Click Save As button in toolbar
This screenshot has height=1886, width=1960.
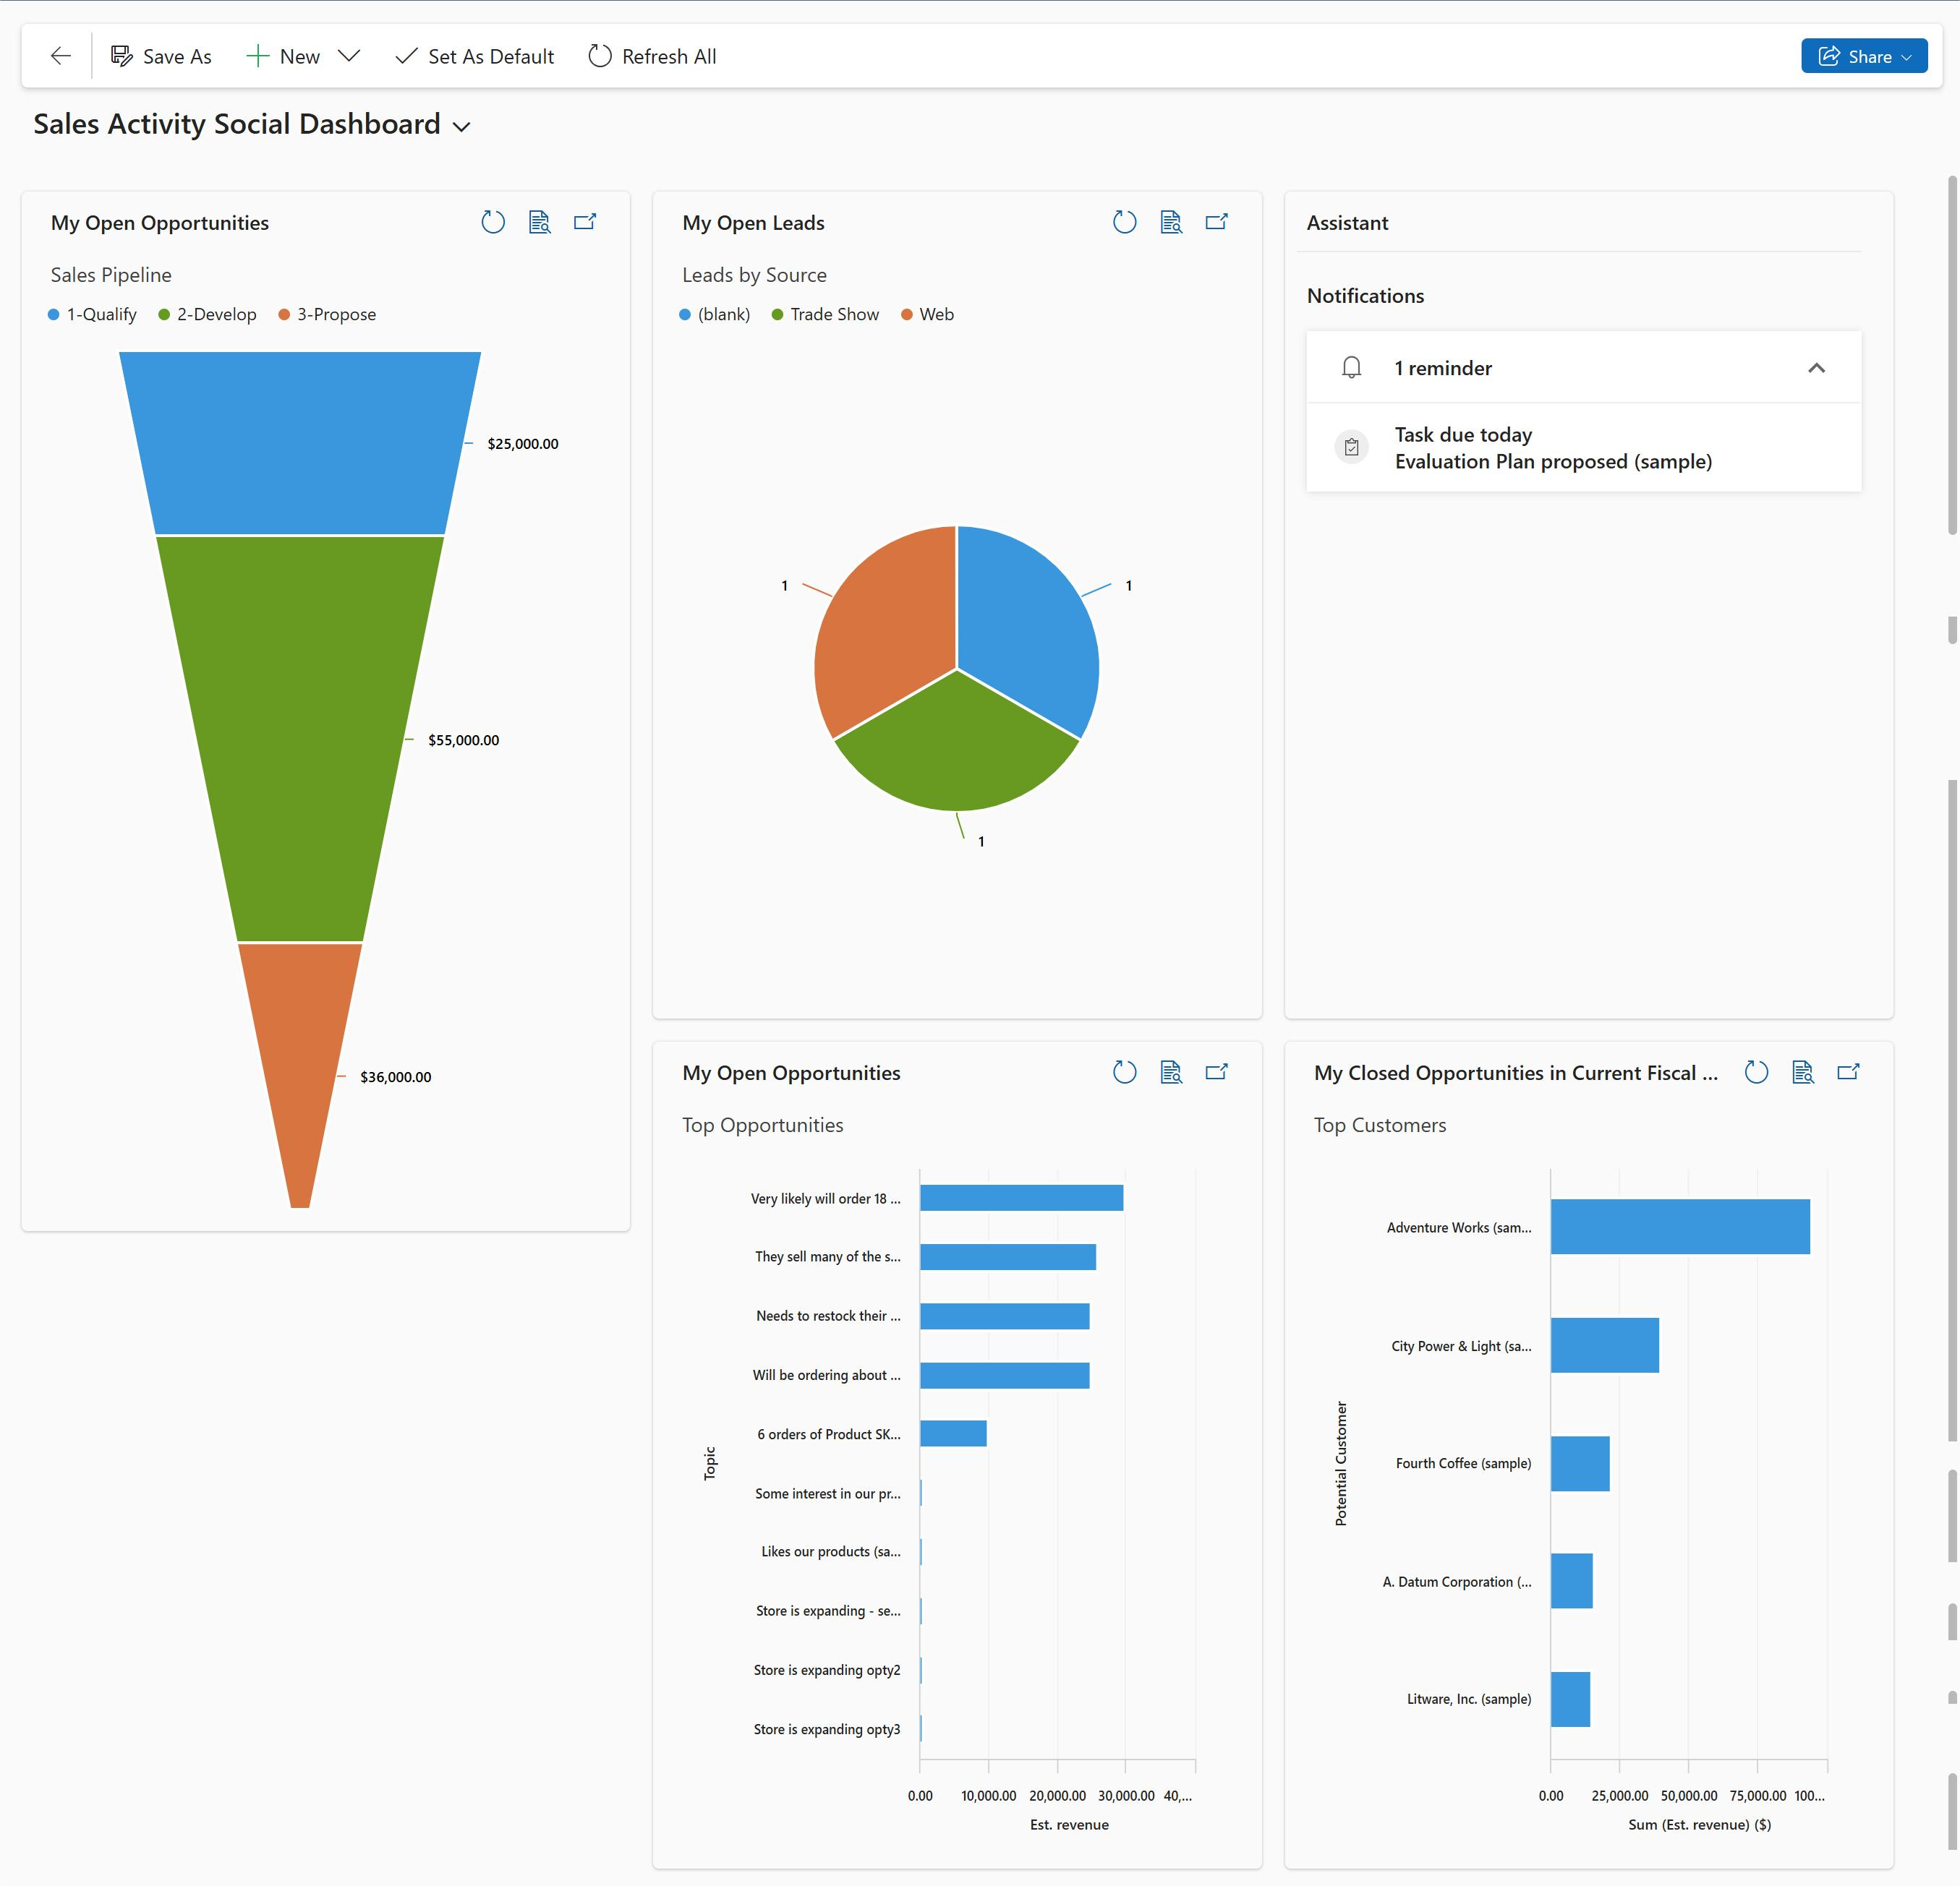(163, 56)
